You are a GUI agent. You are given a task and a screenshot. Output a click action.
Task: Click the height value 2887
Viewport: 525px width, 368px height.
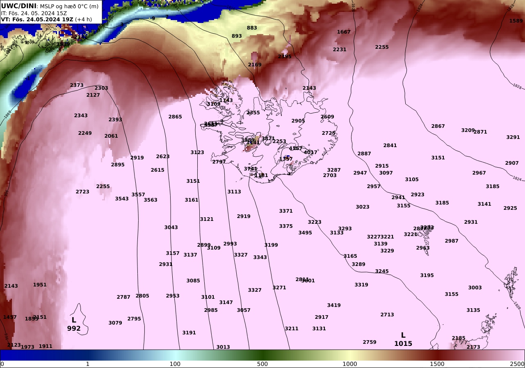(364, 154)
